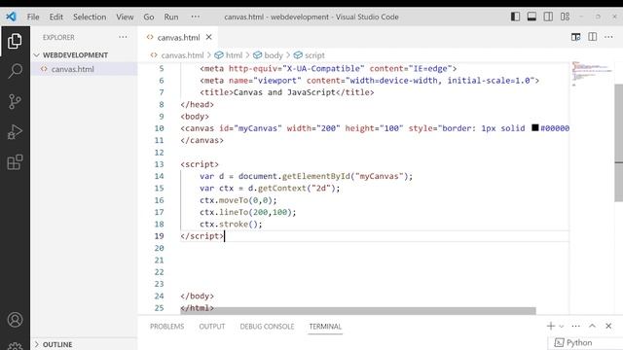Split the editor to the right
The width and height of the screenshot is (623, 350).
click(593, 37)
